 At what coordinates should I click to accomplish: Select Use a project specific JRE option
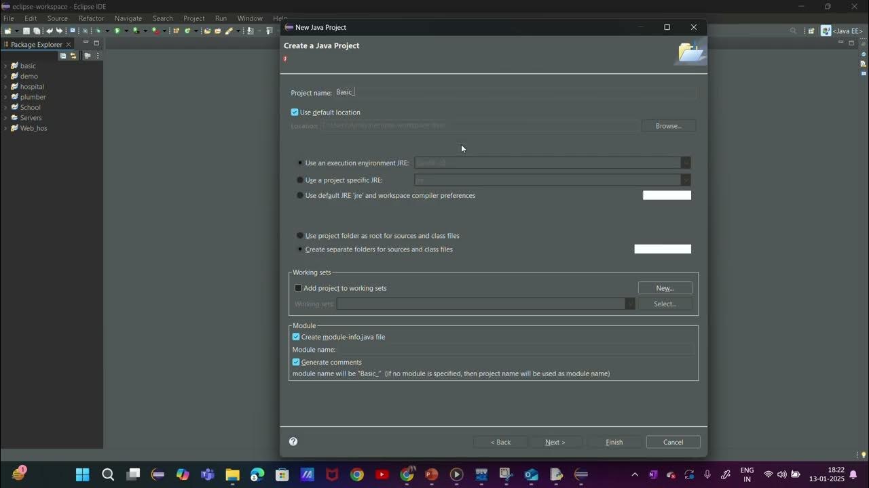point(300,180)
